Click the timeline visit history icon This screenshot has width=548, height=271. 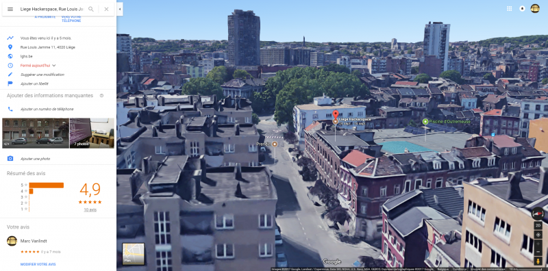(x=10, y=38)
